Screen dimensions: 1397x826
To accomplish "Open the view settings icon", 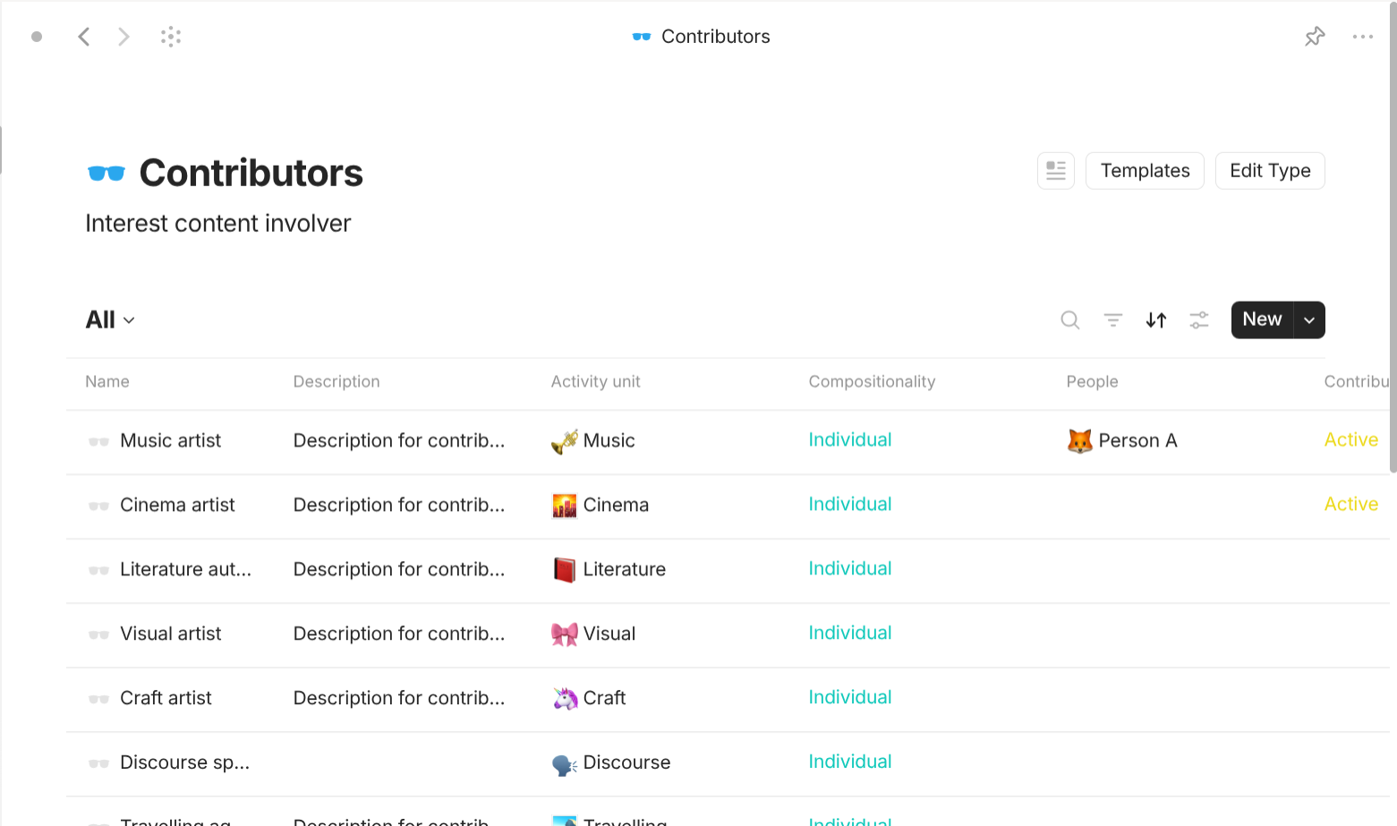I will pos(1198,319).
